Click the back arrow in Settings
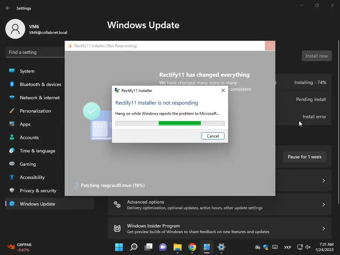 click(8, 8)
